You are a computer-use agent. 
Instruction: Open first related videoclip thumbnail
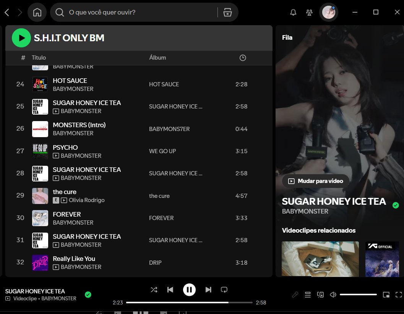(x=320, y=259)
